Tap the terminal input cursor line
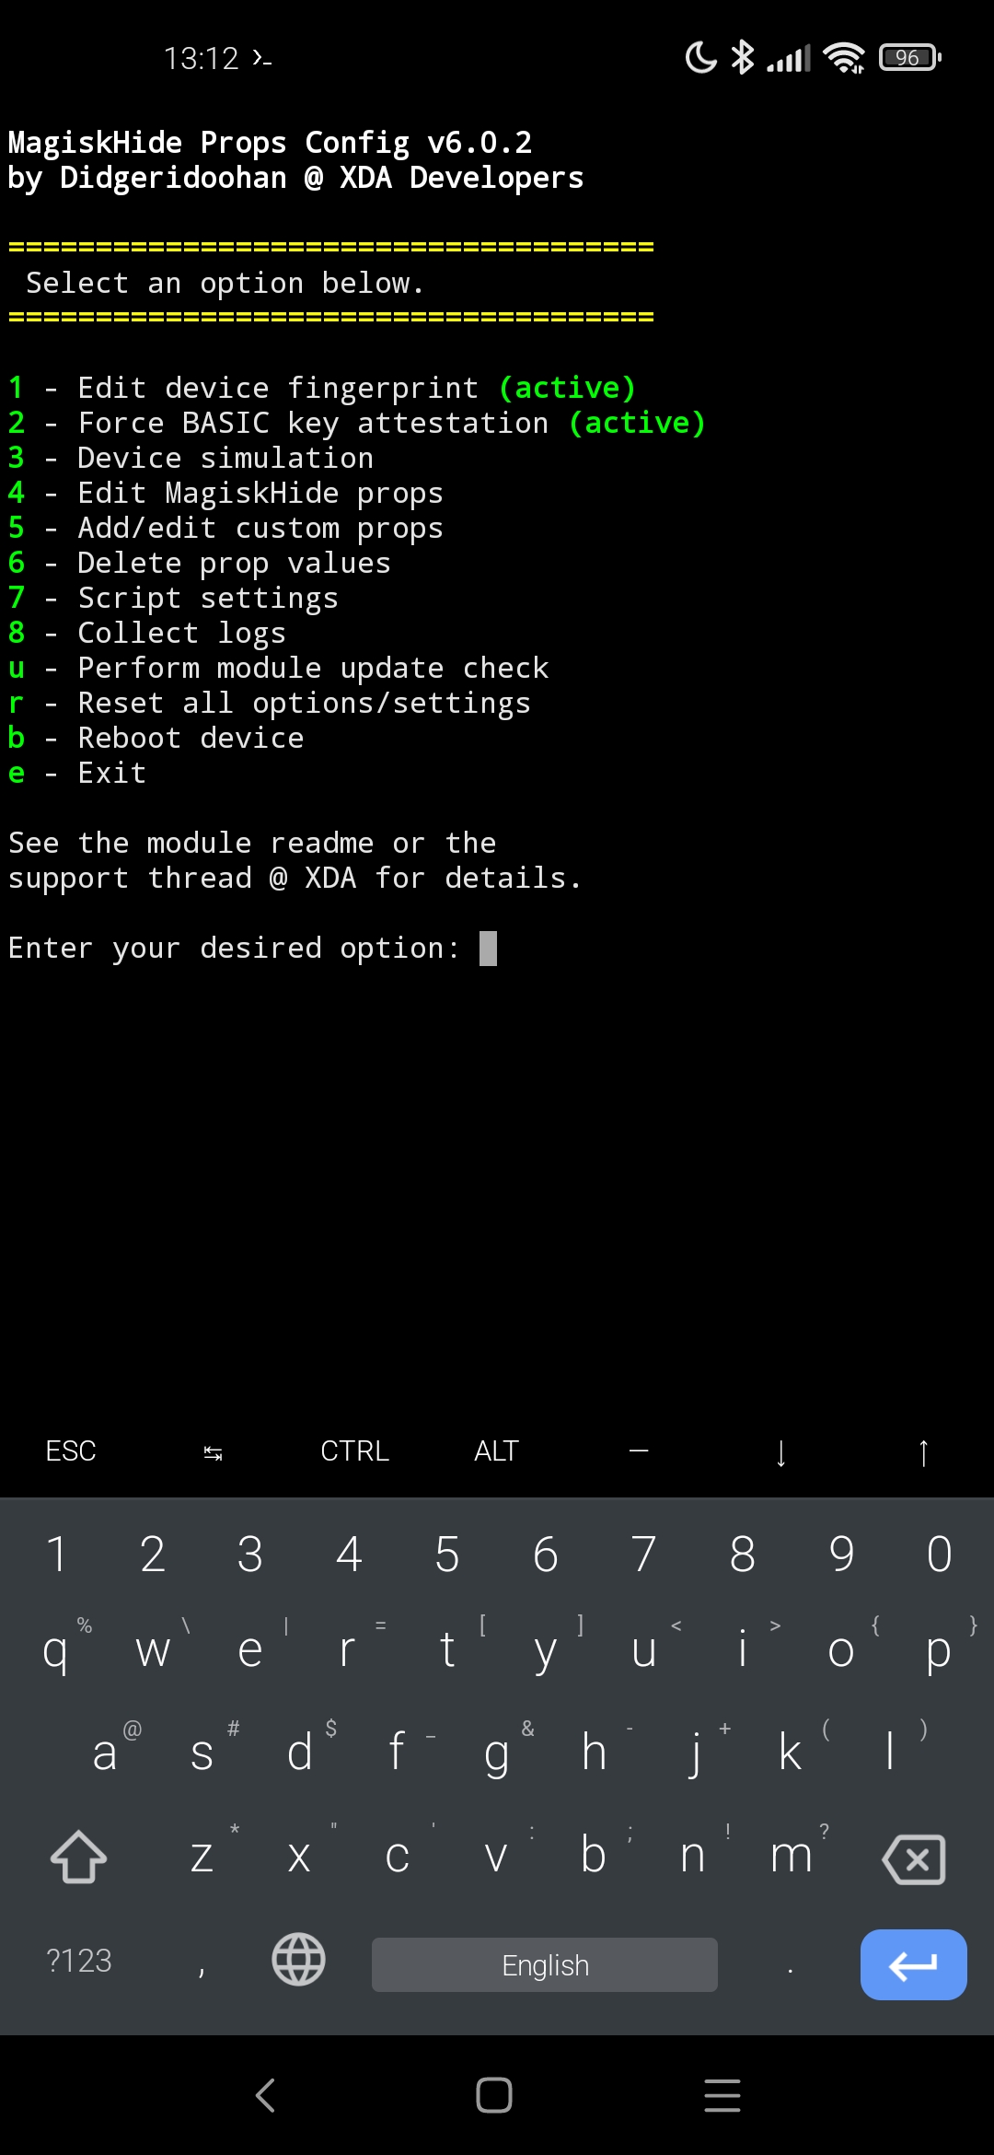994x2155 pixels. coord(253,949)
